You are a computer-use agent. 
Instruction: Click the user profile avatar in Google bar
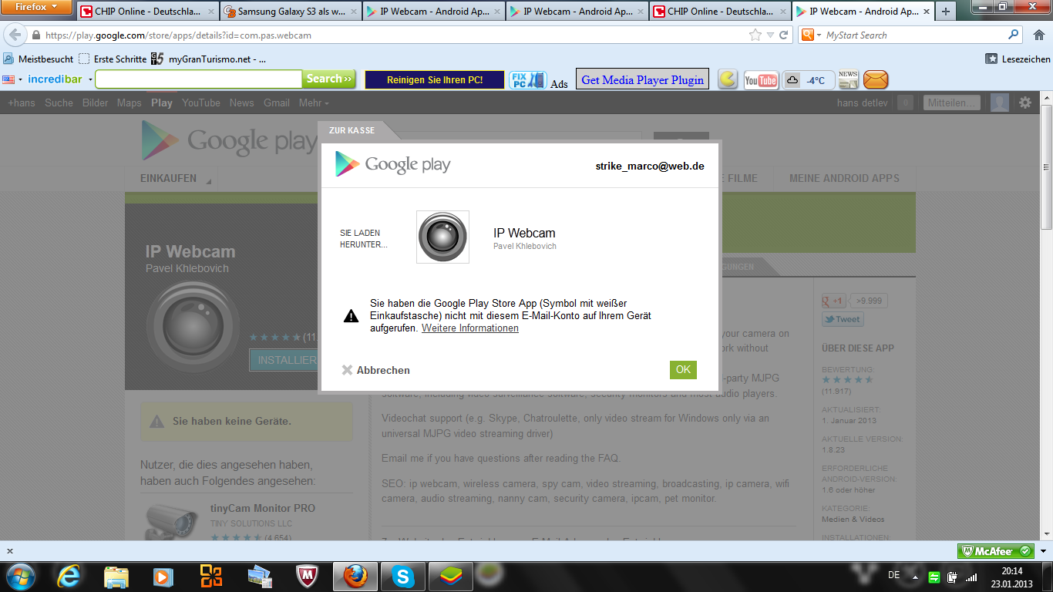[999, 103]
